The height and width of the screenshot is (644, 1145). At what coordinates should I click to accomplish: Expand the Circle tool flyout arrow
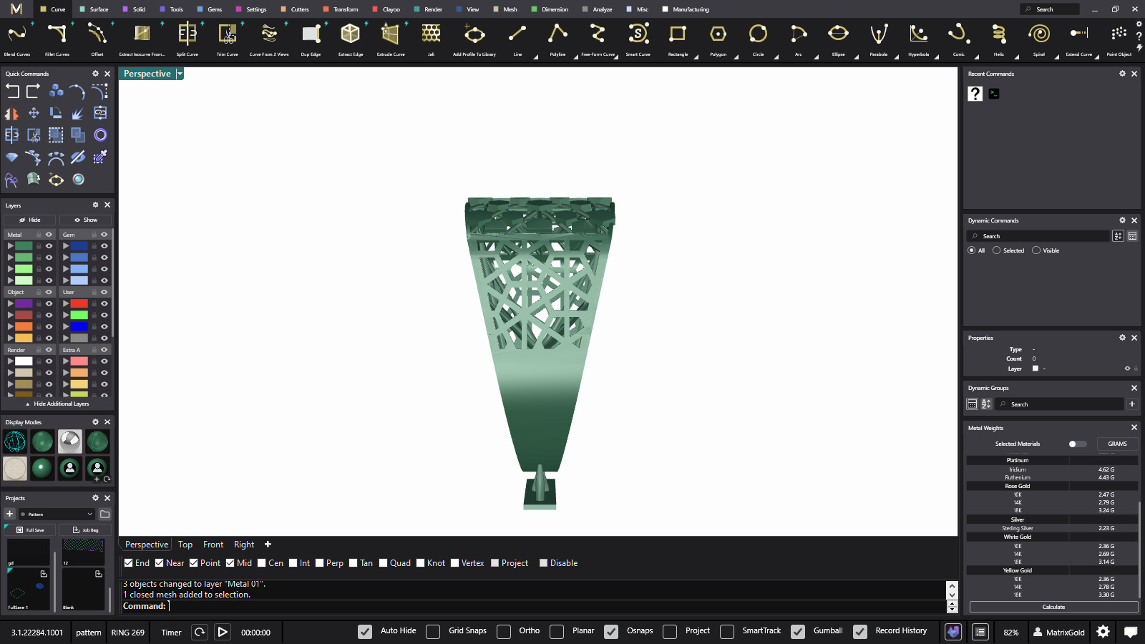(776, 57)
